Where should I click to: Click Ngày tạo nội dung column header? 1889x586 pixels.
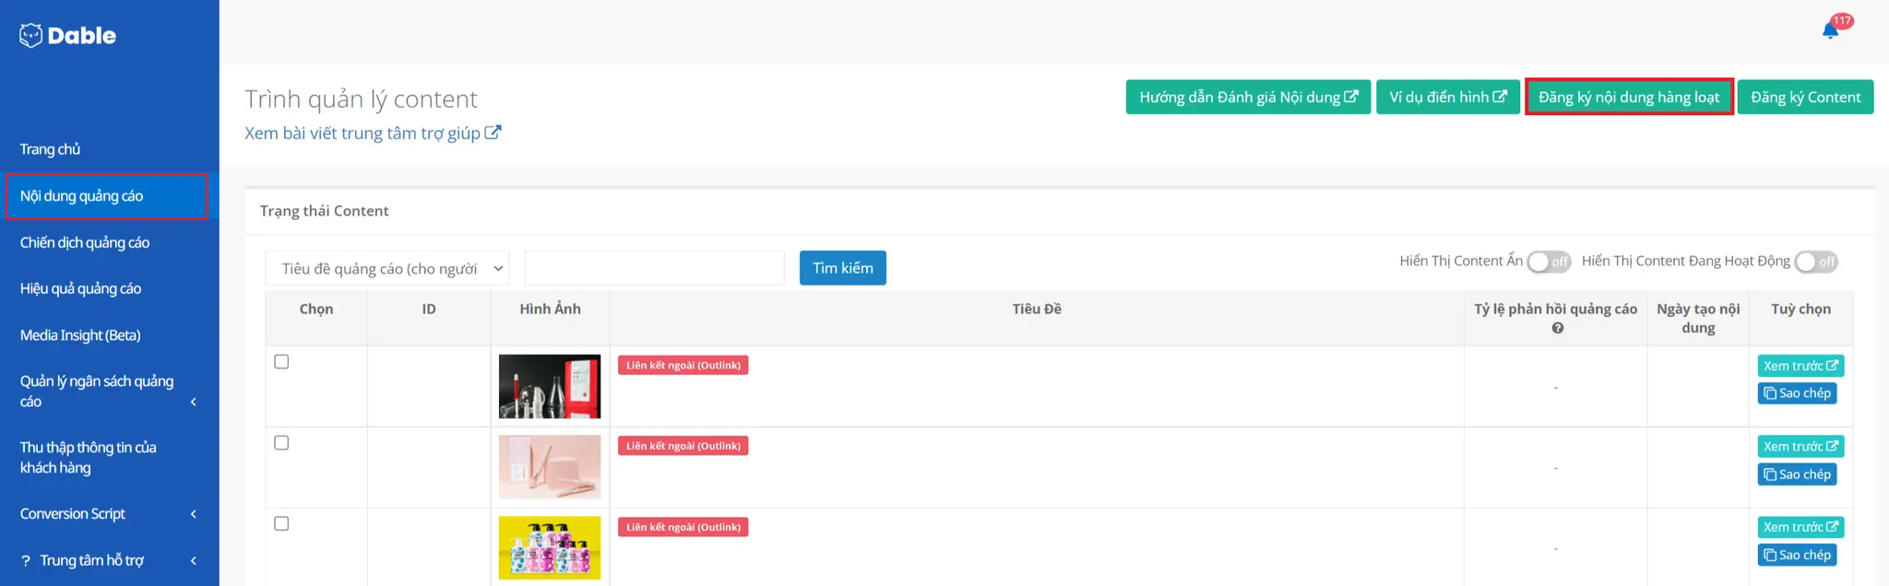[1698, 318]
